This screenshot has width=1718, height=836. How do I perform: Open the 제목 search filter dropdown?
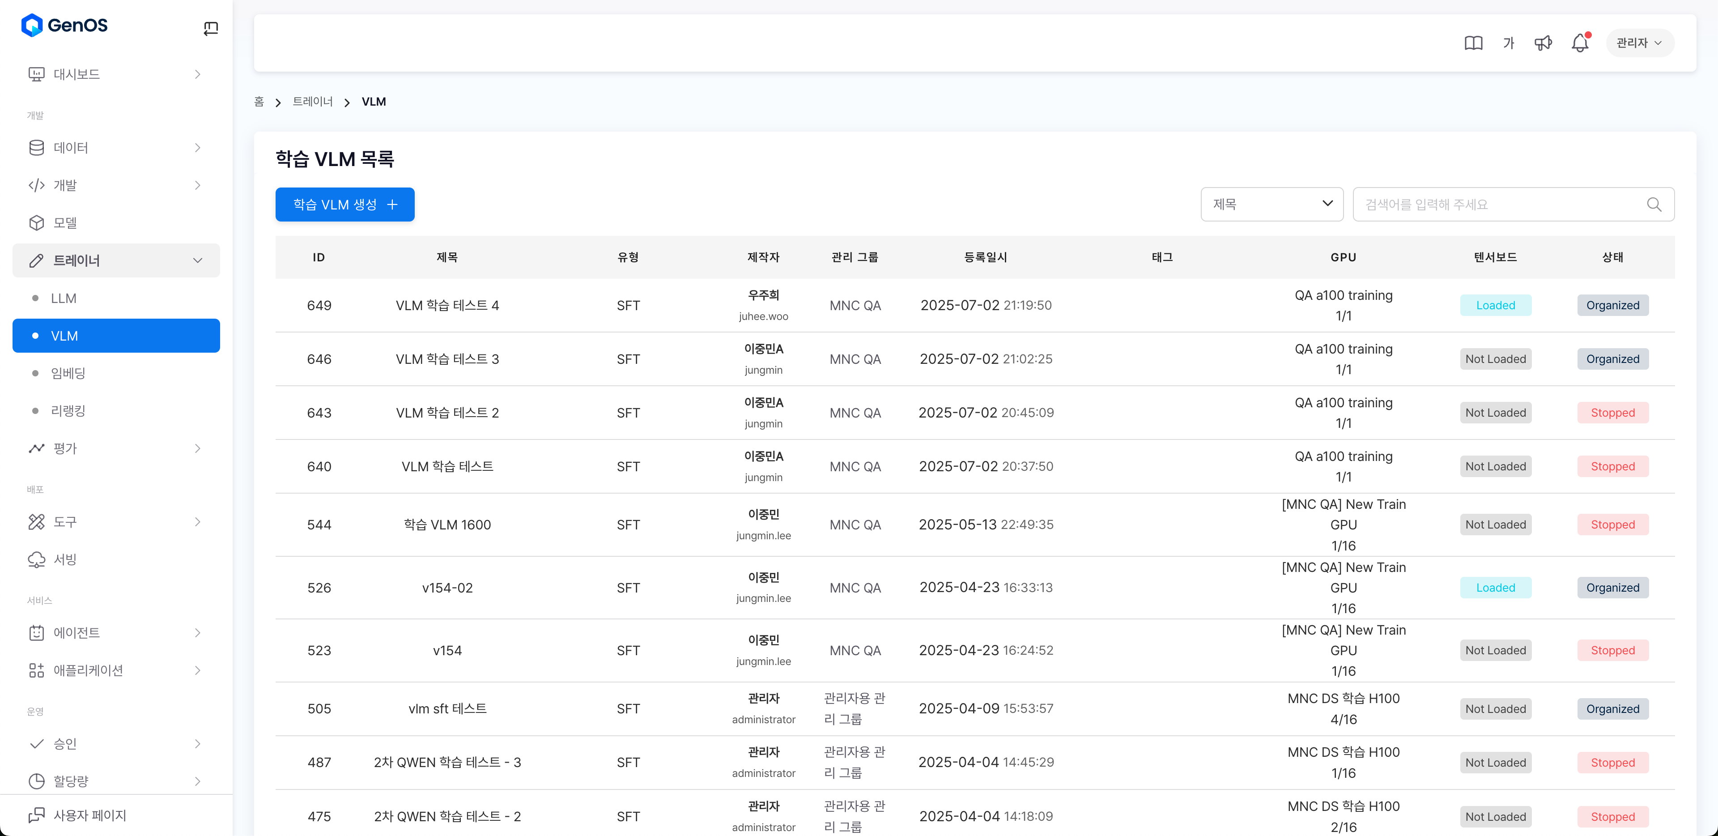[x=1271, y=204]
